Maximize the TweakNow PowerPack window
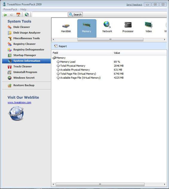169x189 pixels. pos(155,4)
